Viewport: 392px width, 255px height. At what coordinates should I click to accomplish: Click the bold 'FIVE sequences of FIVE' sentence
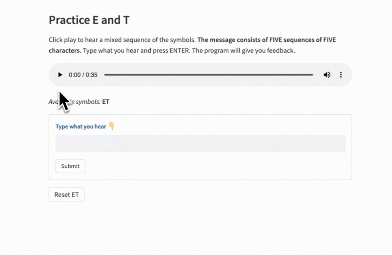(267, 40)
